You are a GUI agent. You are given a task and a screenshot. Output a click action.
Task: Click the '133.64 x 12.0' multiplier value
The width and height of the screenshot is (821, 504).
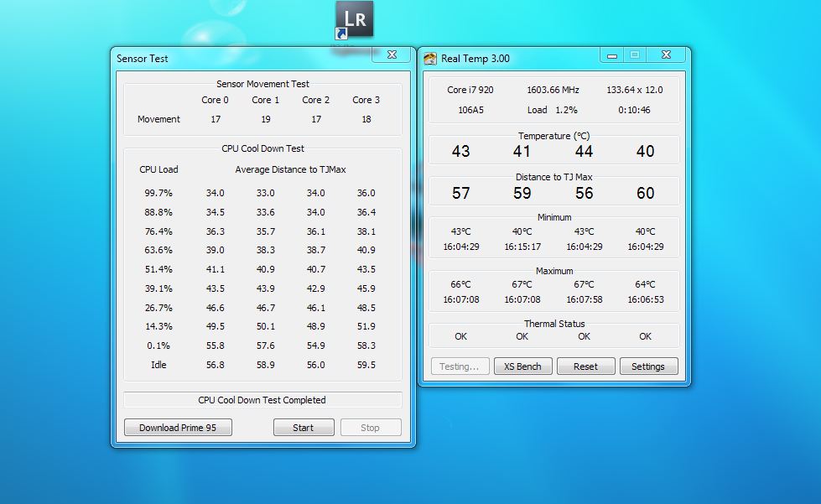pos(635,90)
